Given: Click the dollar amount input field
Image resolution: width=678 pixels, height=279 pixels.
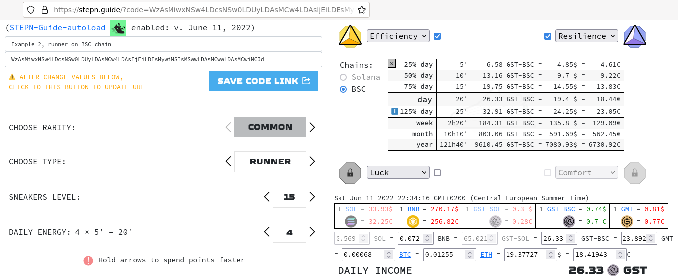Looking at the screenshot, I should (x=530, y=255).
